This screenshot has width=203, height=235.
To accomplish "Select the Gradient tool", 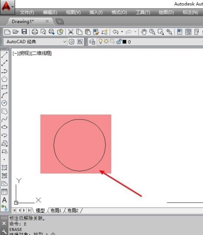I will tap(4, 176).
